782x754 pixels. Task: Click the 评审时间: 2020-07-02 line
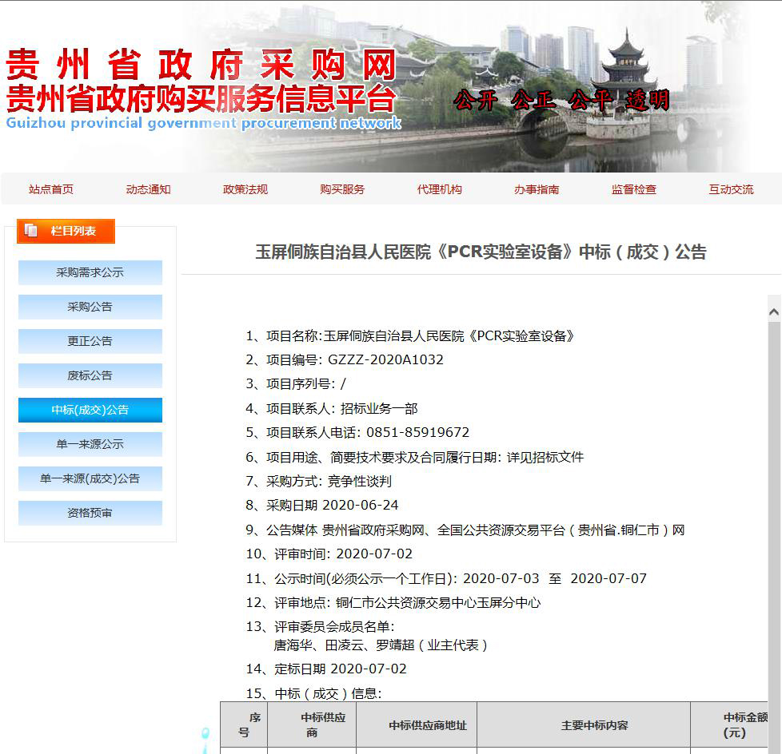click(x=329, y=554)
